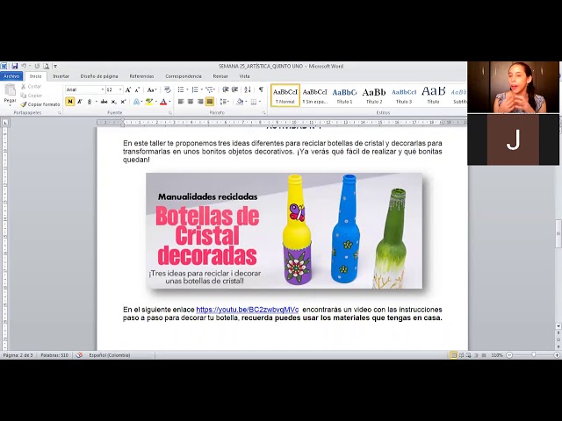Apply multilevel list
562x421 pixels.
[210, 89]
